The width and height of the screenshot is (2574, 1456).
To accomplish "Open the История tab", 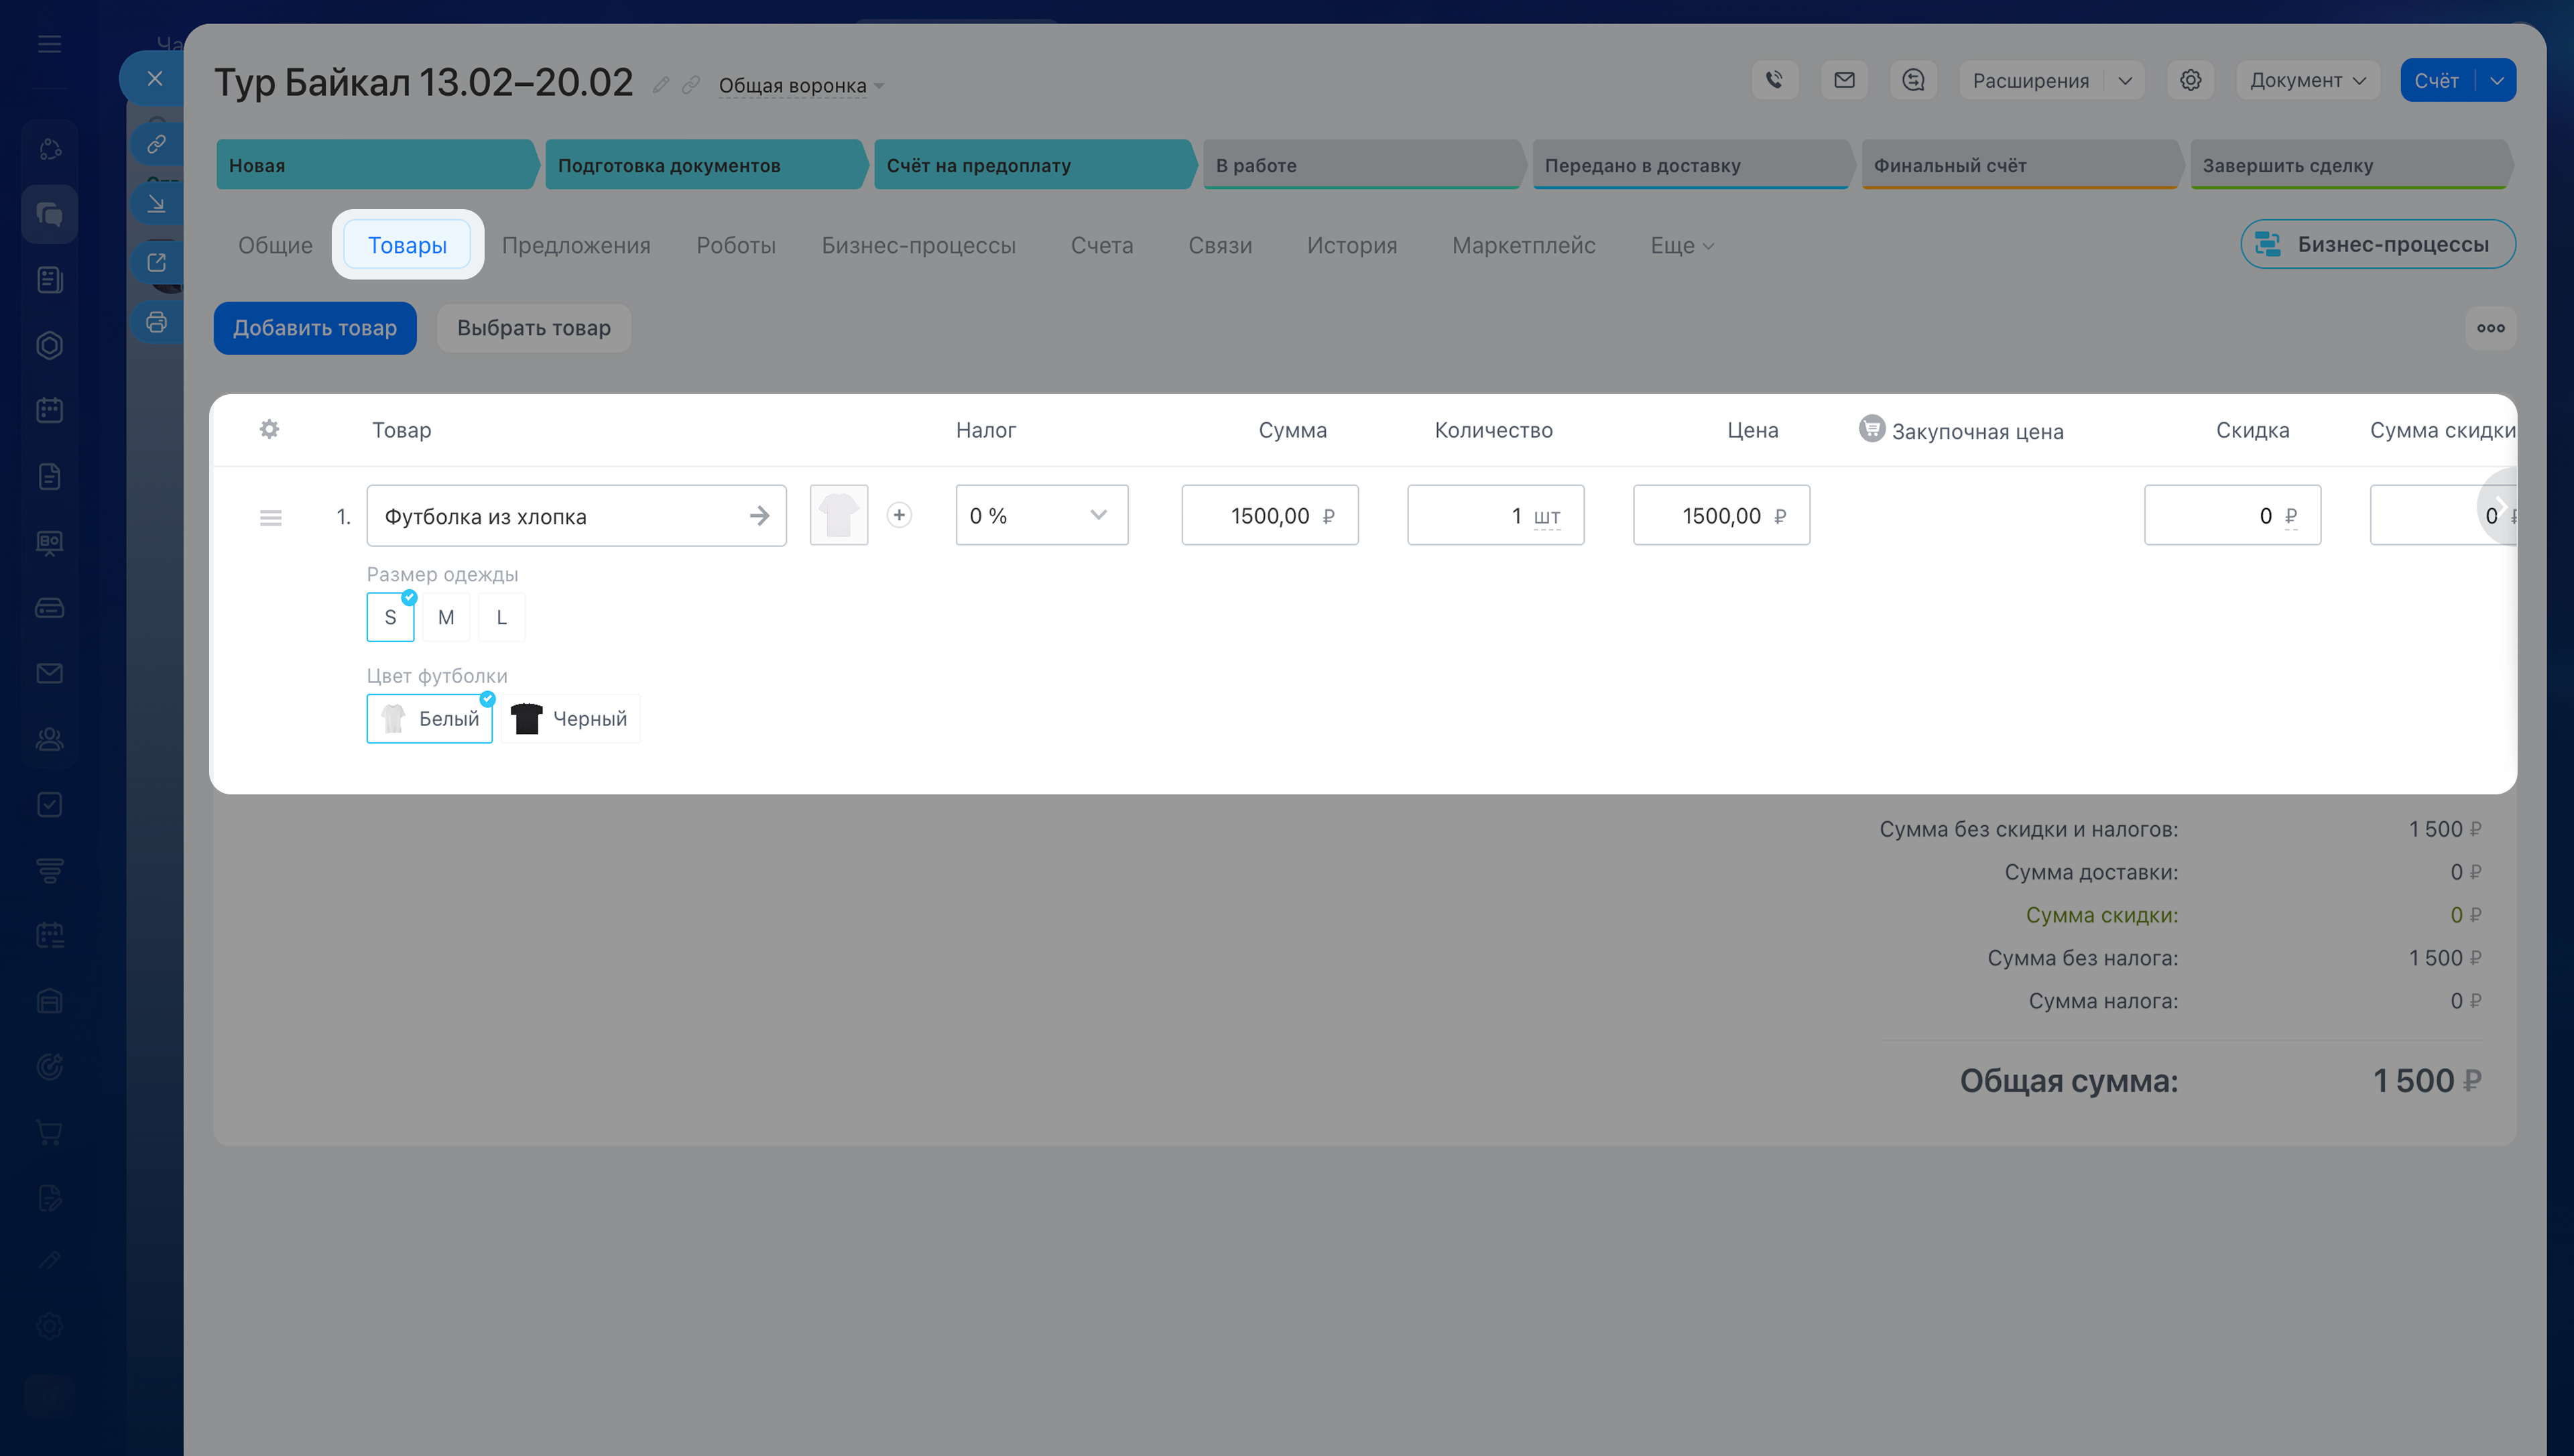I will (1351, 245).
